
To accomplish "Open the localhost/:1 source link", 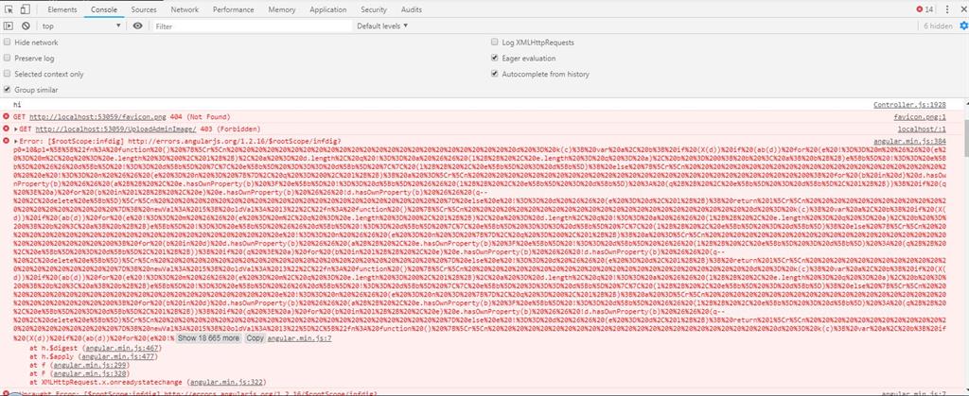I will 922,129.
